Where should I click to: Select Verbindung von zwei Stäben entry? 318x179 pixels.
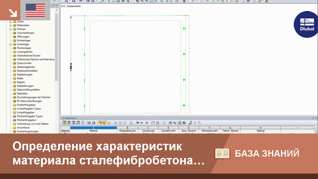[33, 124]
